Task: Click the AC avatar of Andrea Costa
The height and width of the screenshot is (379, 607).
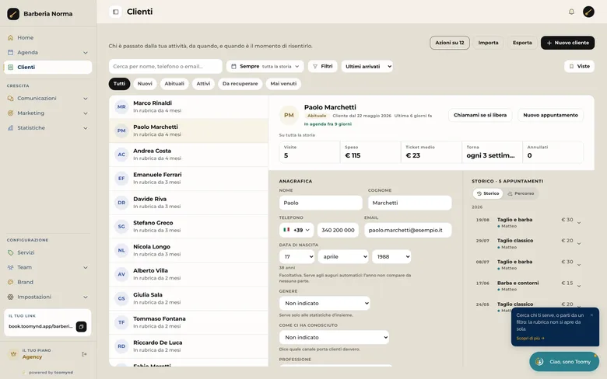Action: coord(121,155)
